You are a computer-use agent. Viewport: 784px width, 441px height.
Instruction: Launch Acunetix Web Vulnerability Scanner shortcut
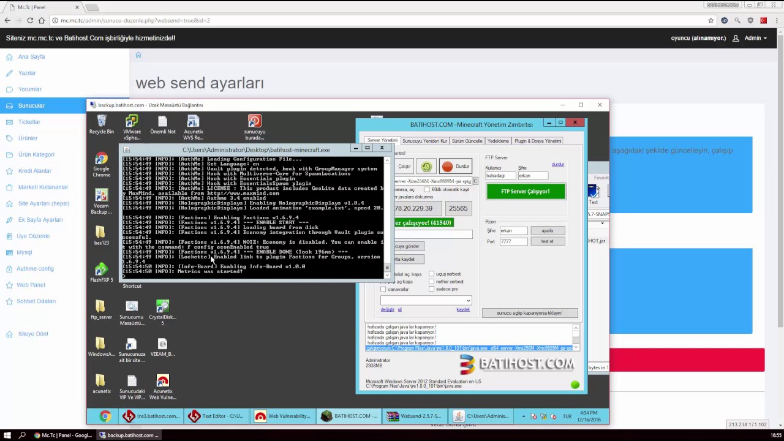point(162,386)
